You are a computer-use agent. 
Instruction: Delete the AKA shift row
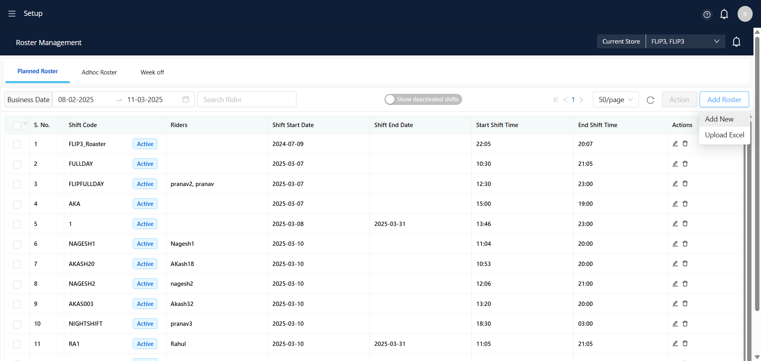(x=685, y=203)
